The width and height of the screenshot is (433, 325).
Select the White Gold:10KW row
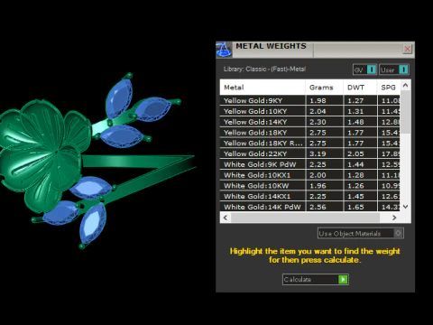[x=310, y=186]
